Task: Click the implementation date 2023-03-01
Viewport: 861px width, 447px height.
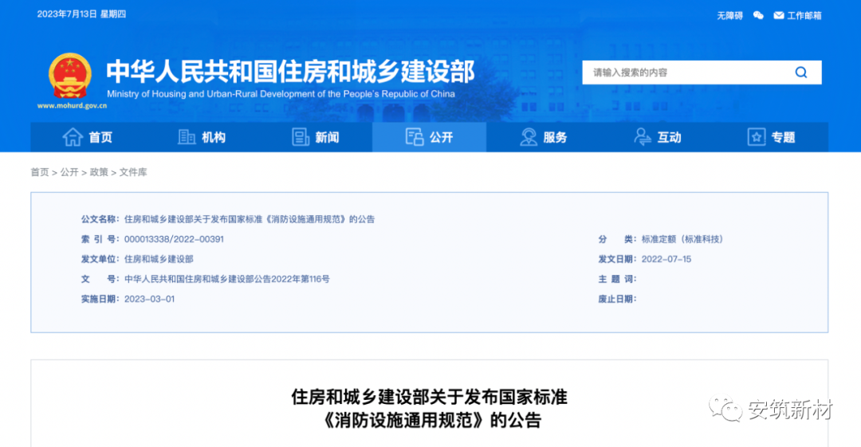Action: pos(149,299)
